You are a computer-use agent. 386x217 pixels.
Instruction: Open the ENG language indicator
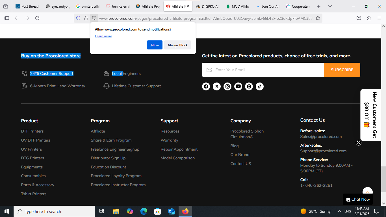[x=348, y=211]
